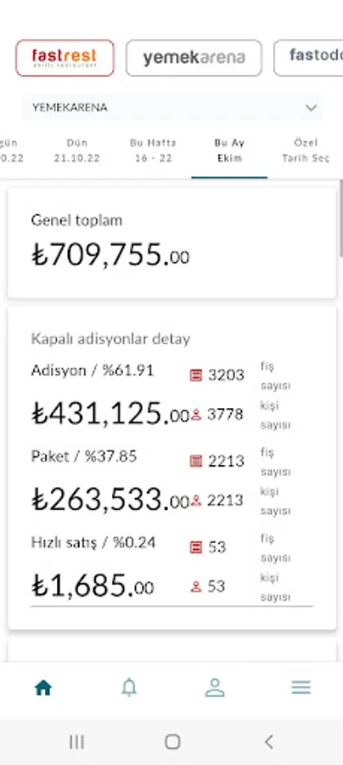Tap the Paket receipt count icon
This screenshot has width=343, height=765.
(x=196, y=461)
